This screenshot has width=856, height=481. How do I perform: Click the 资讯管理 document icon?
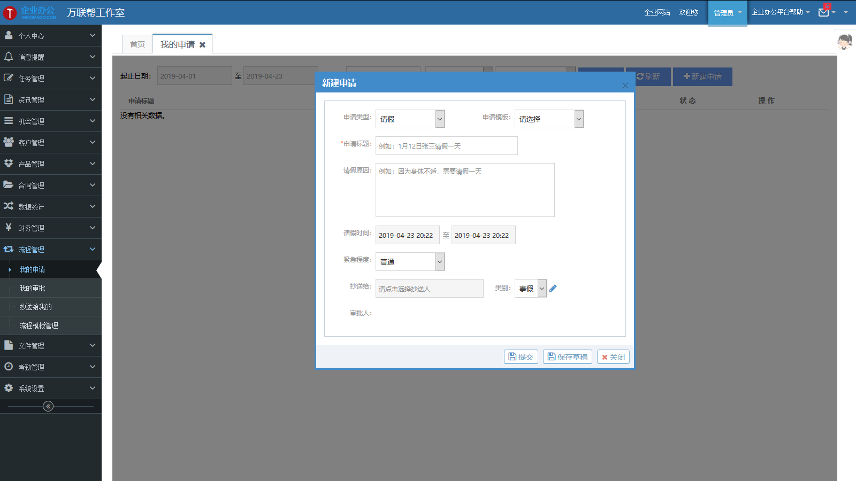pyautogui.click(x=9, y=99)
